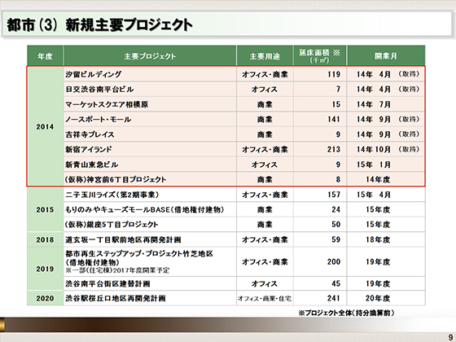Click floor area value 141
The image size is (456, 342).
click(334, 119)
